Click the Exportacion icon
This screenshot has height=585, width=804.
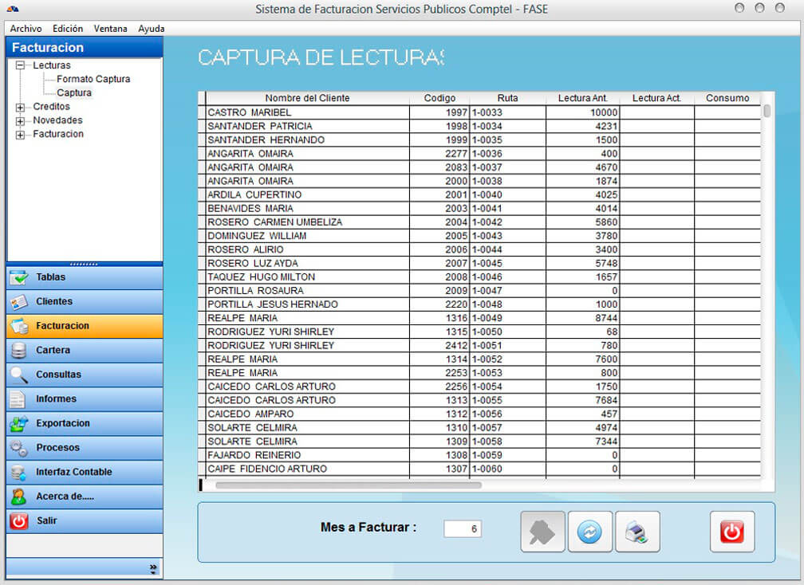[19, 424]
